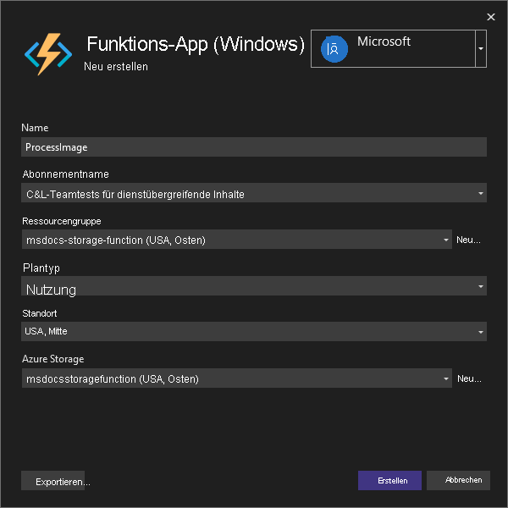
Task: Open the Plantyp dropdown showing Nutzung
Action: point(254,286)
